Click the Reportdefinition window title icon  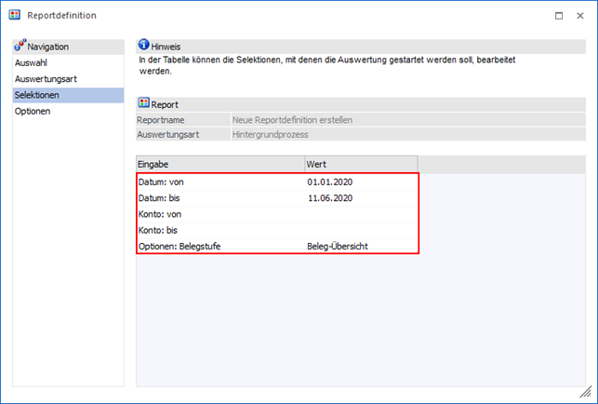click(15, 16)
